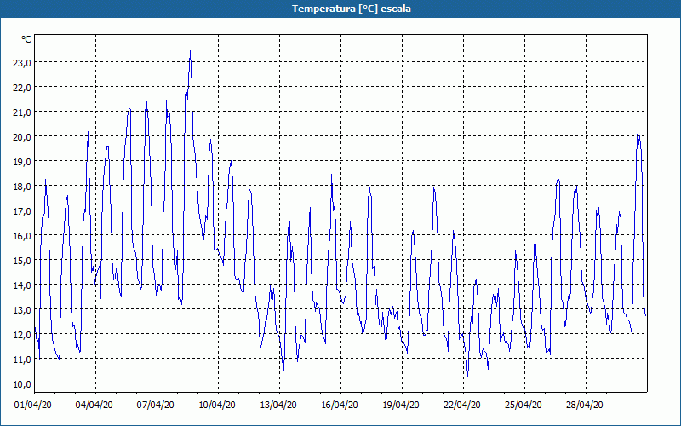
Task: Click the 22,0 temperature axis value
Action: pyautogui.click(x=22, y=88)
